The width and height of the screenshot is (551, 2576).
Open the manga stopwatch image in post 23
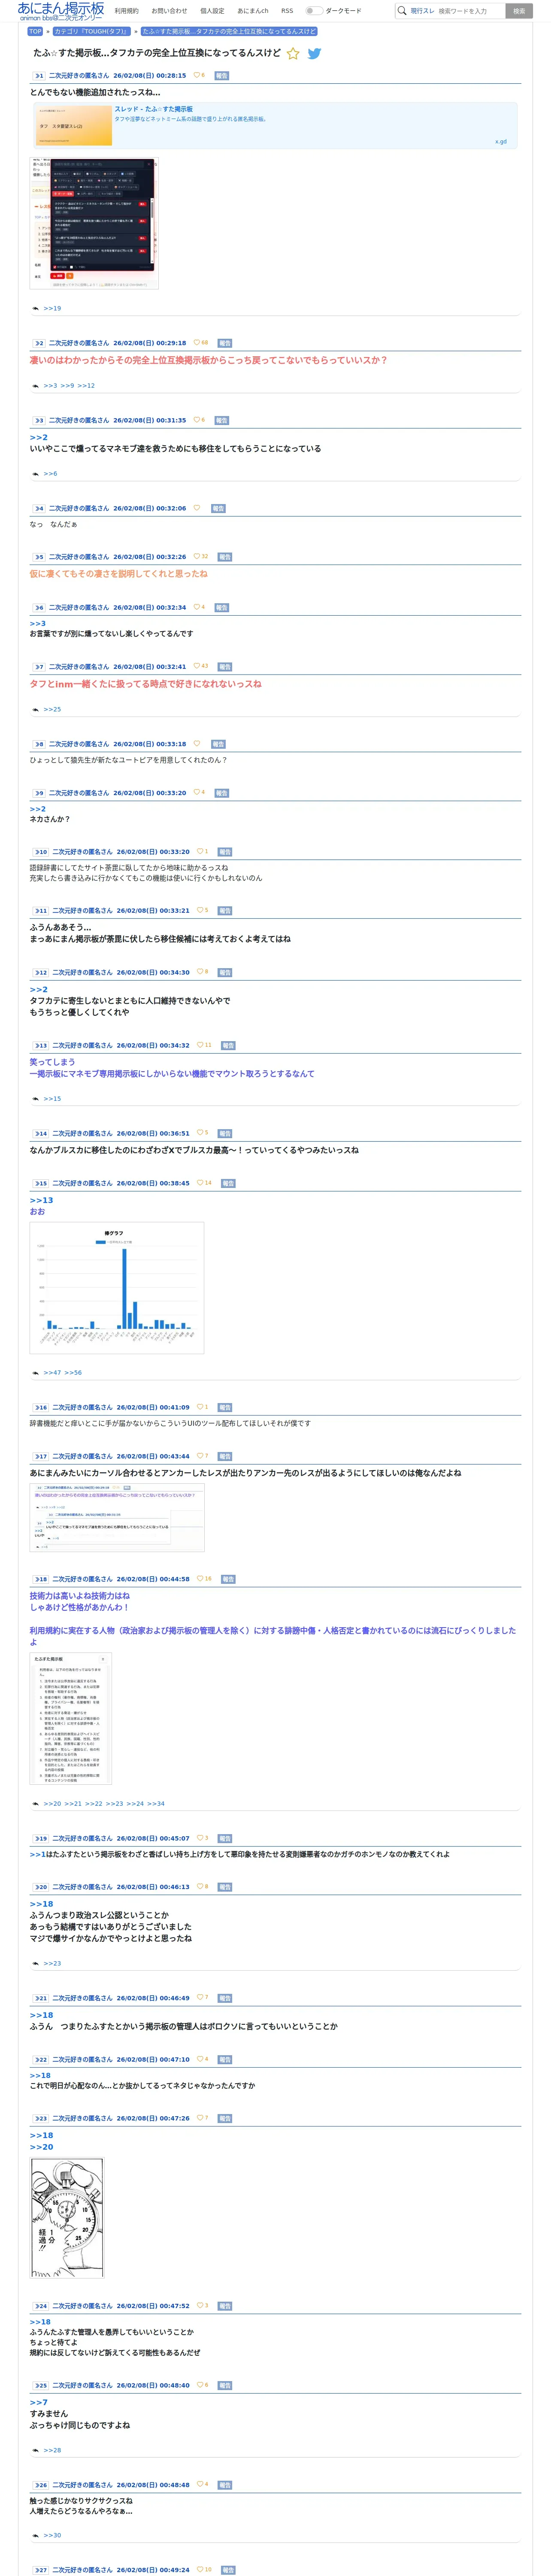67,2217
